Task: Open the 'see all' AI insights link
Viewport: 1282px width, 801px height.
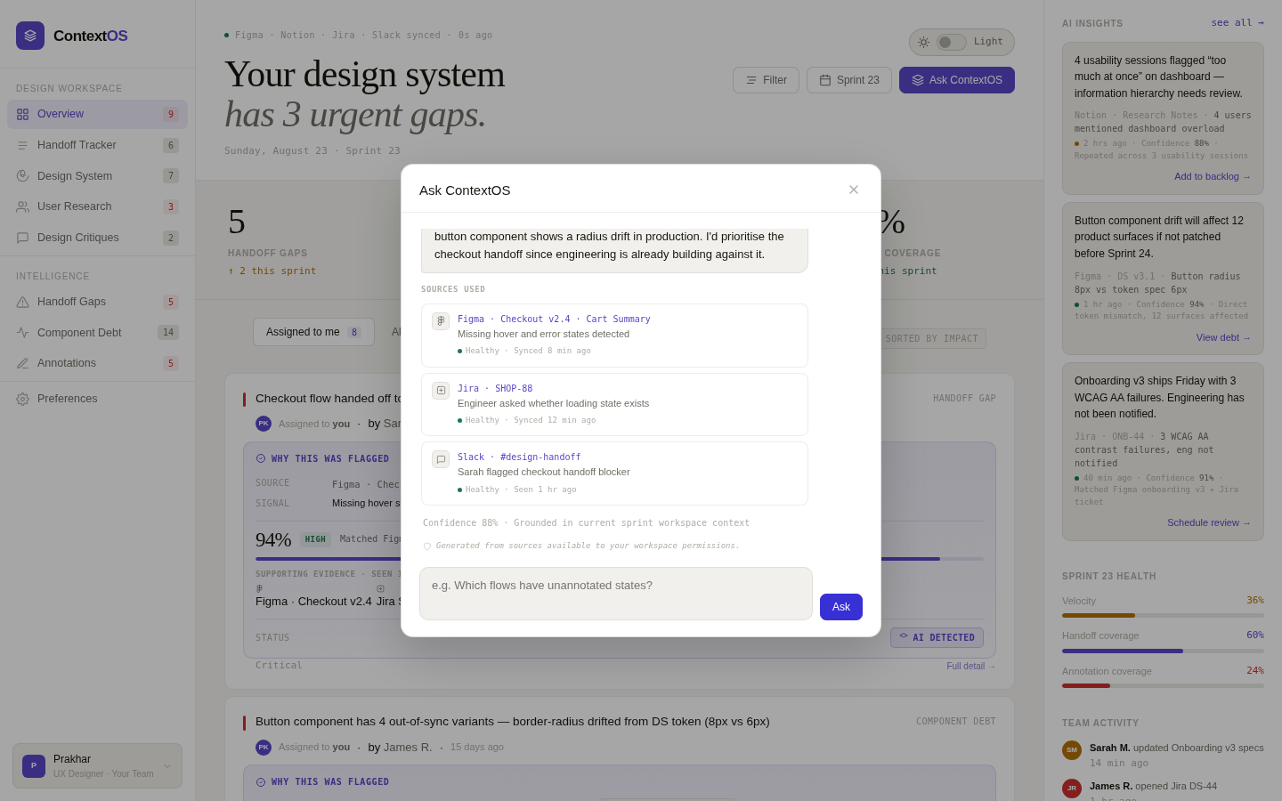Action: point(1237,23)
